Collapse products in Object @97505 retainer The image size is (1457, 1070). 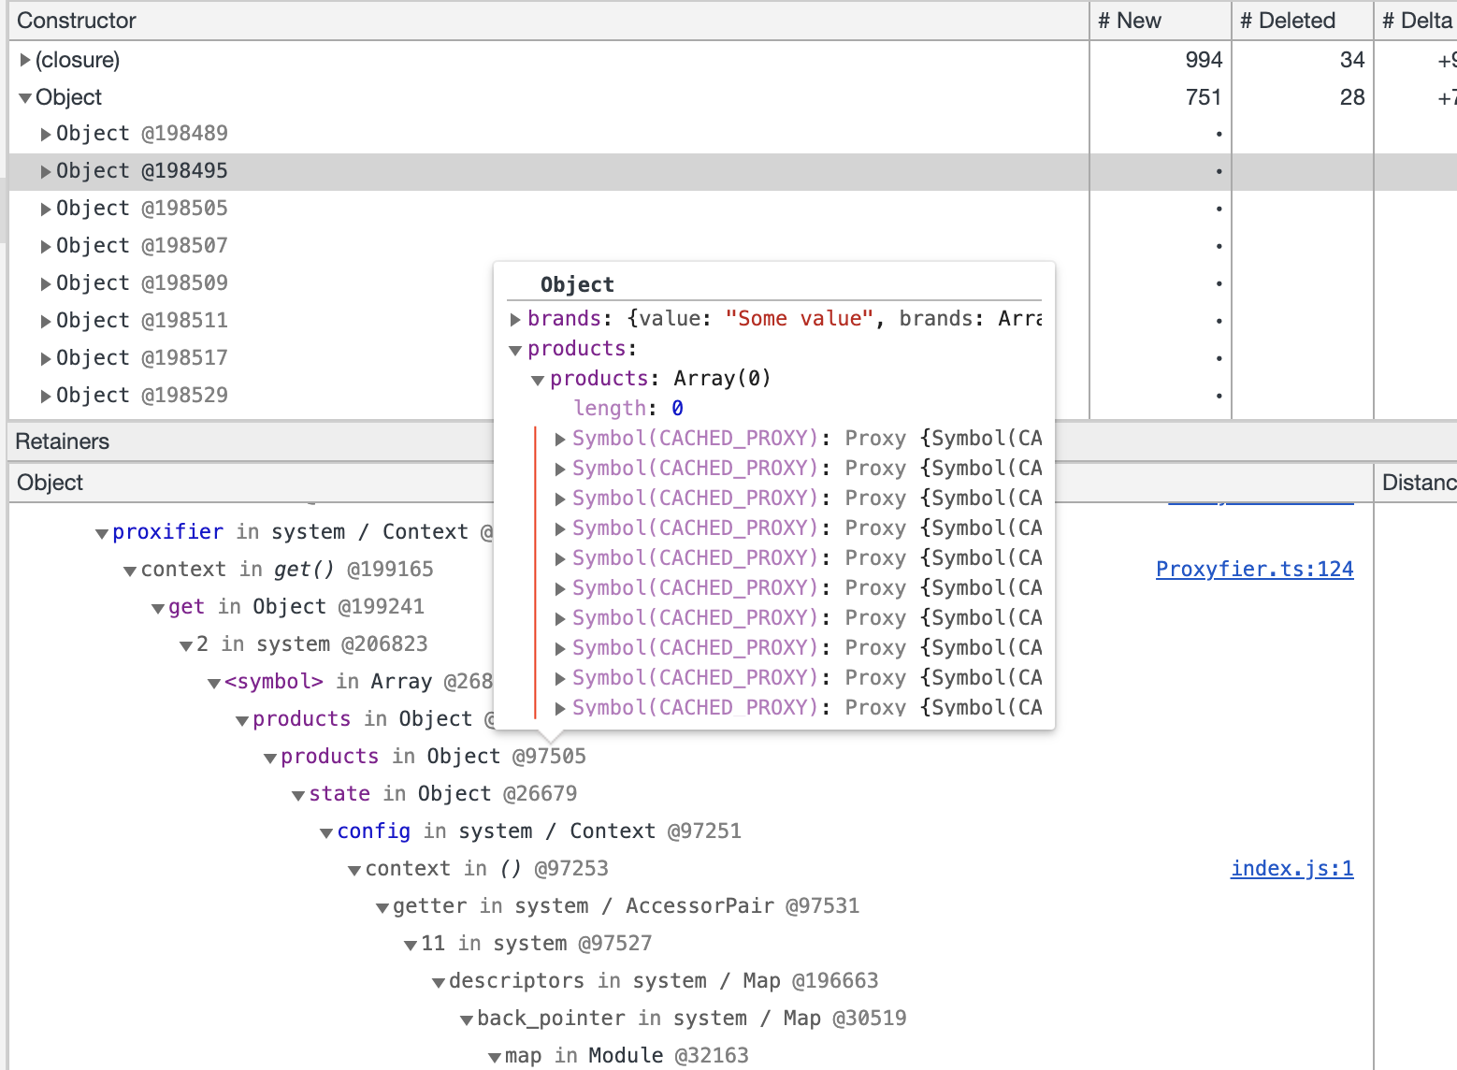tap(270, 758)
